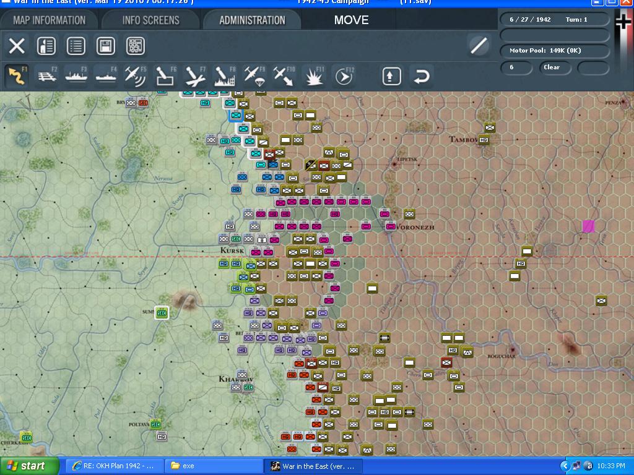Click the Motor Pool 149K field
This screenshot has width=634, height=475.
(x=554, y=51)
